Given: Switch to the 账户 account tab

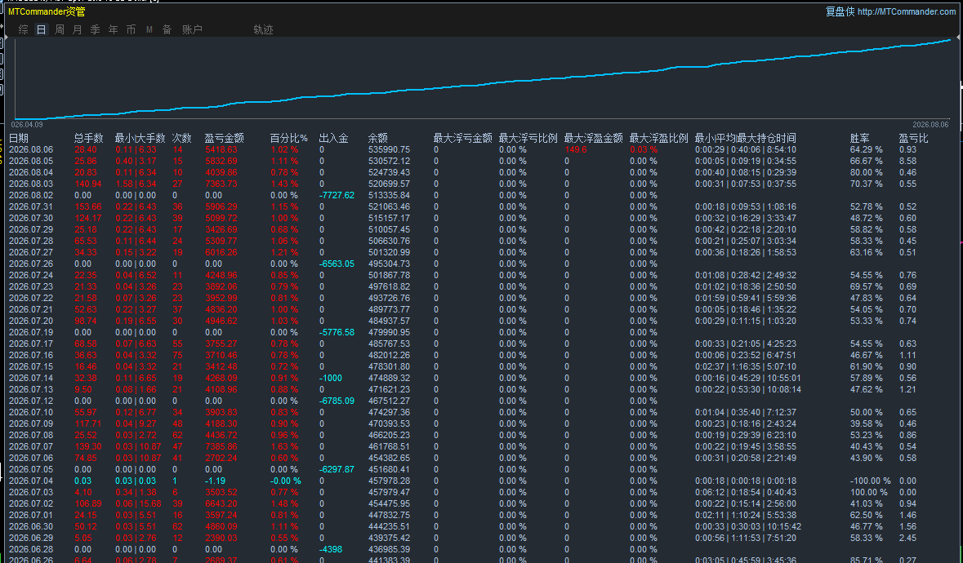Looking at the screenshot, I should 192,29.
